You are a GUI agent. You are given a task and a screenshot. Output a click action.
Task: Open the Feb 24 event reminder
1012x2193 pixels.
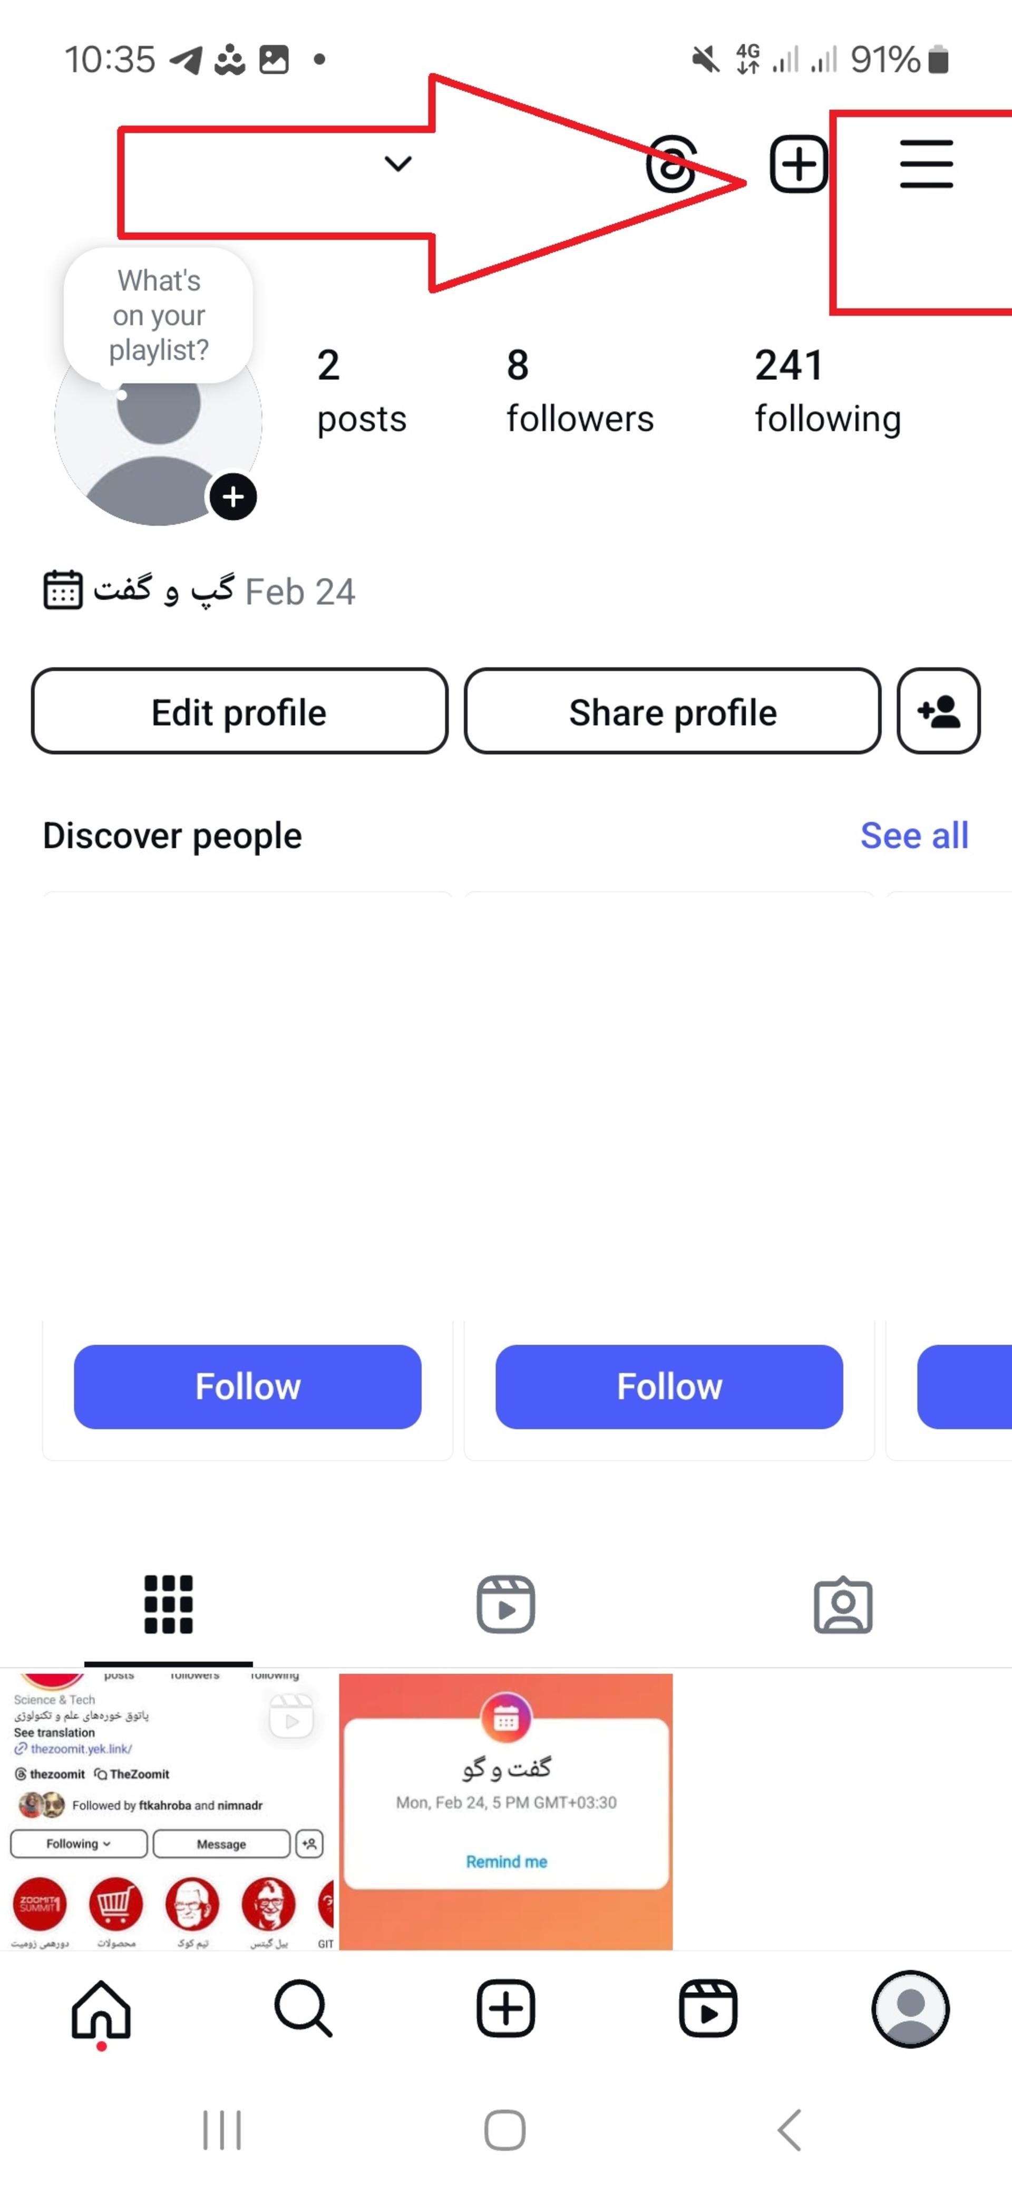(x=199, y=590)
